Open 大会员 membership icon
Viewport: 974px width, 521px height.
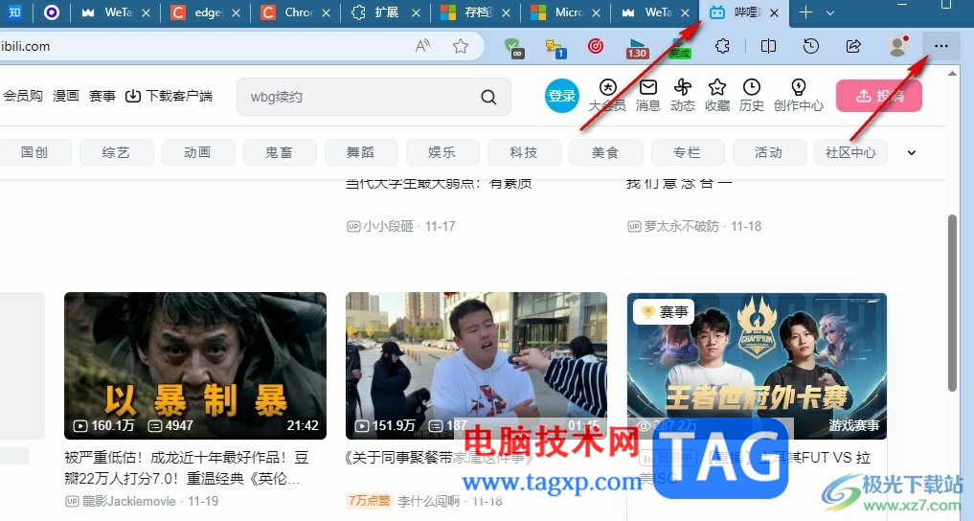tap(607, 96)
